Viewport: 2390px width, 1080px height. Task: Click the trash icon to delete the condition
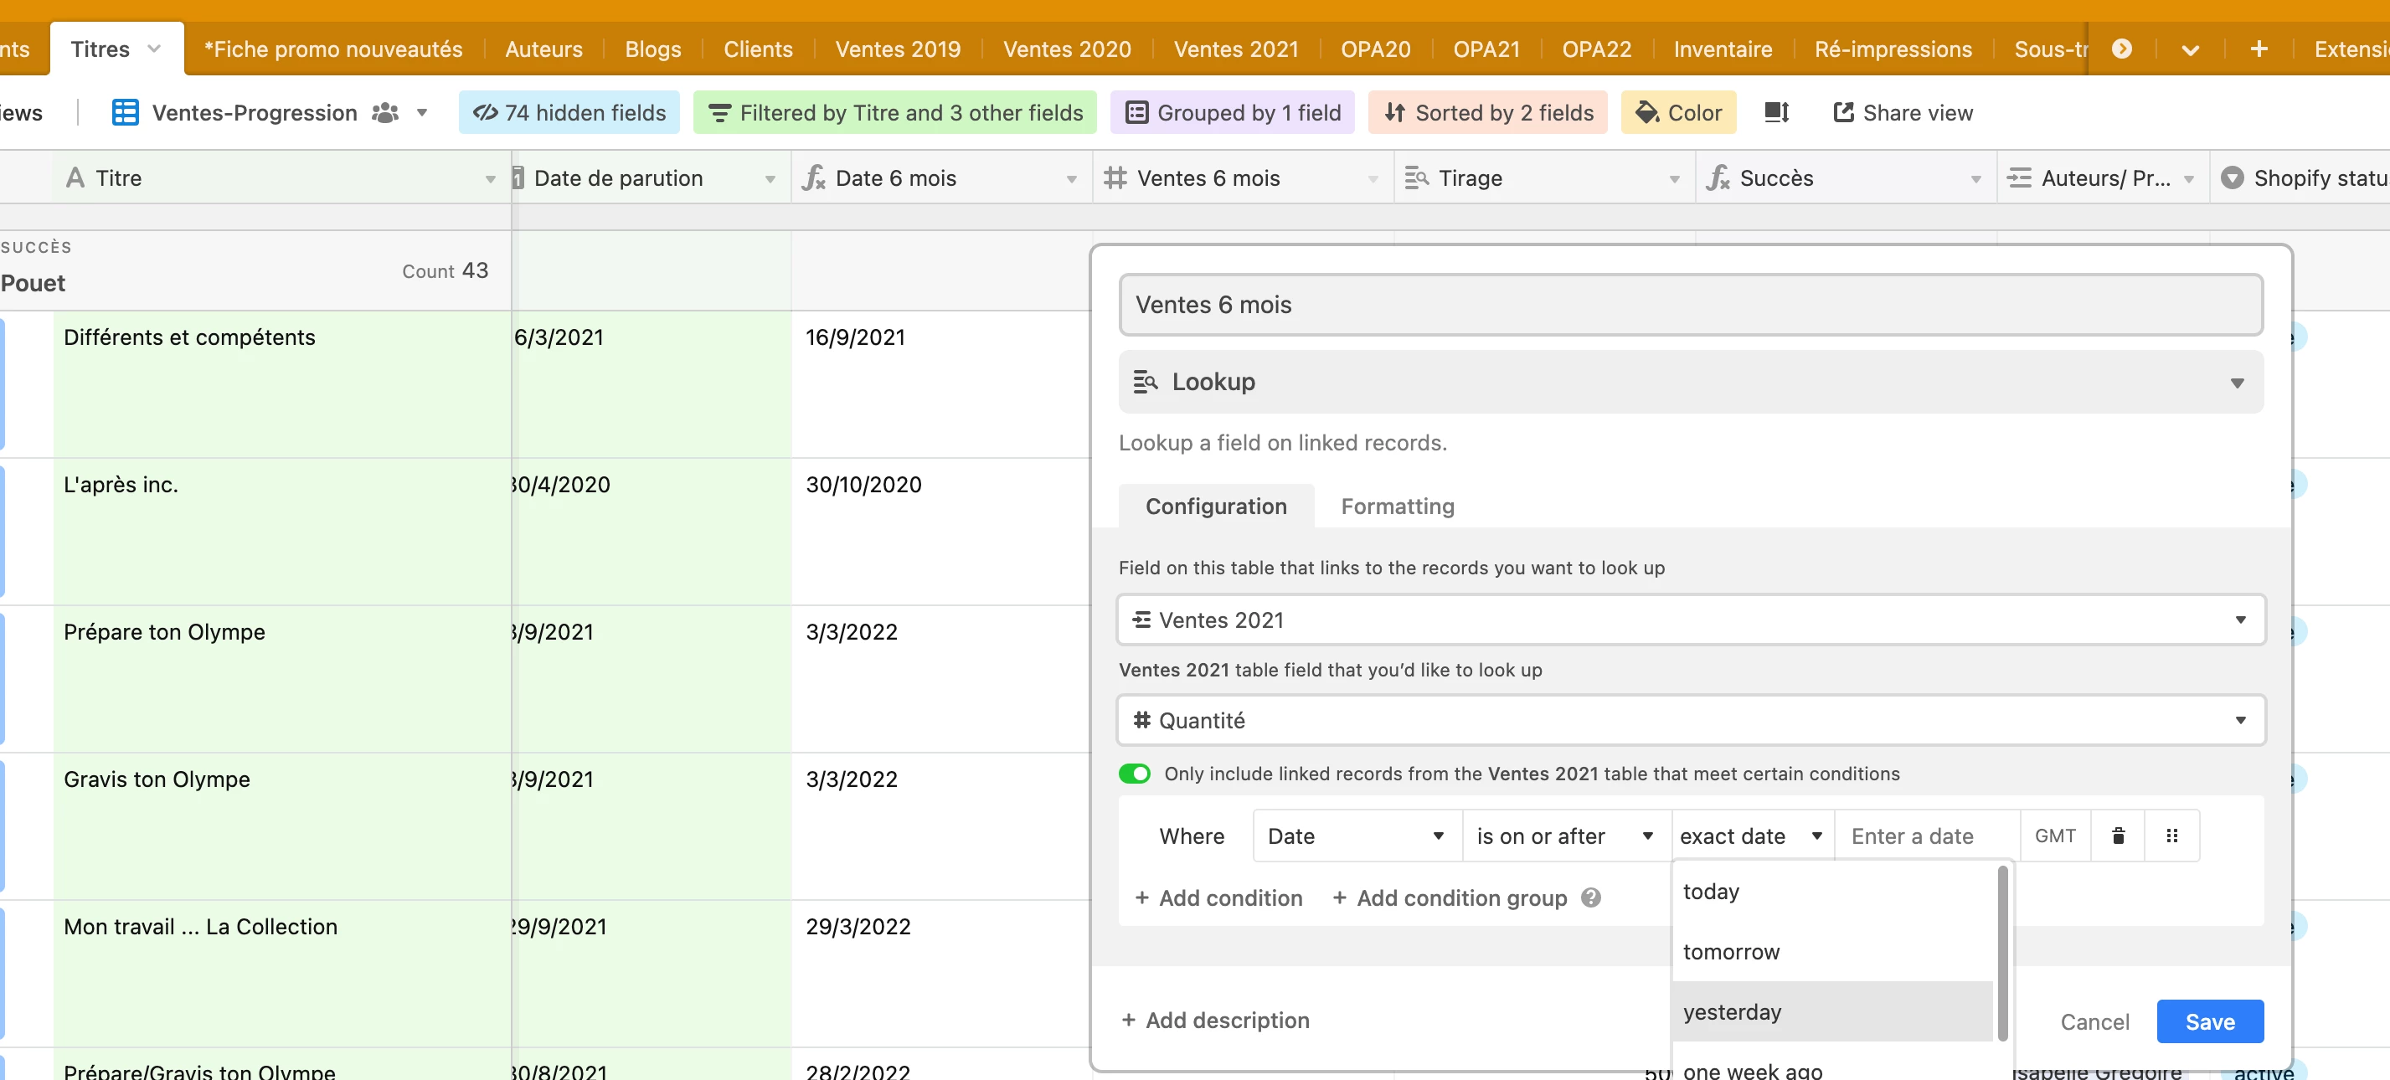[2118, 836]
